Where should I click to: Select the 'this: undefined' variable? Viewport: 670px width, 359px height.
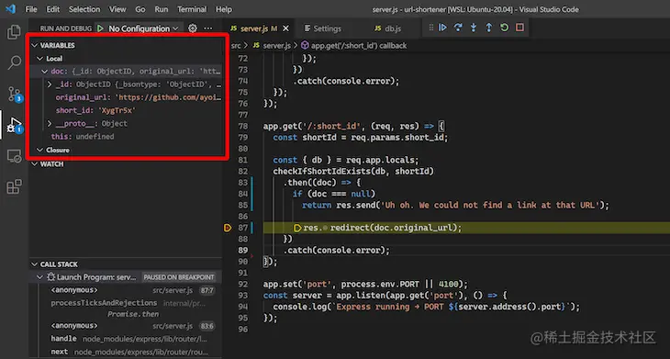[x=83, y=137]
